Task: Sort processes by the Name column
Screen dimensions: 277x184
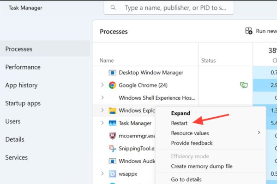Action: (x=107, y=60)
